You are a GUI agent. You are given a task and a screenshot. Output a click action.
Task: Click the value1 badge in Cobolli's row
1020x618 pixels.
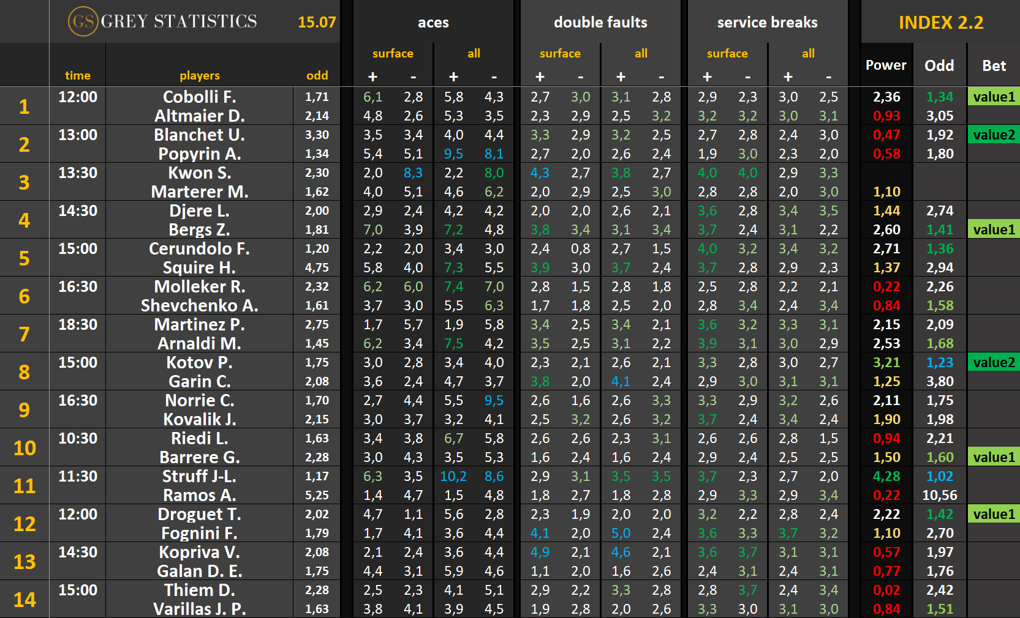[994, 97]
